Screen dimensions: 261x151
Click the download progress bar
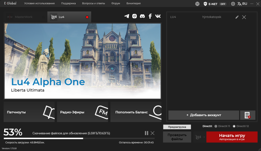[79, 138]
